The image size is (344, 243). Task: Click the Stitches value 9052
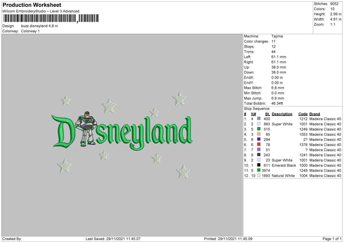pyautogui.click(x=334, y=4)
